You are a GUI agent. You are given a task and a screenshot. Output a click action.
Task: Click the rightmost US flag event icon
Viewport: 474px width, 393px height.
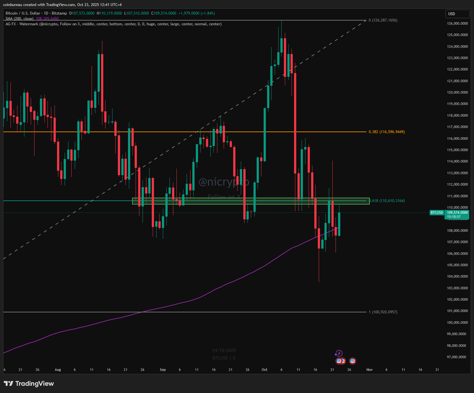pyautogui.click(x=352, y=361)
